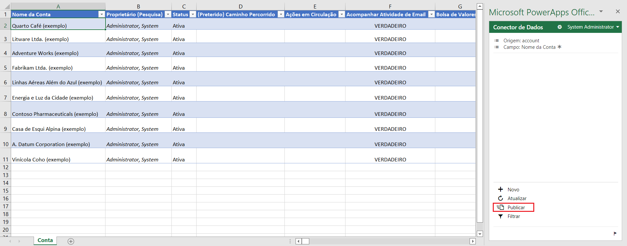Viewport: 627px width, 246px height.
Task: Close the PowerApps Office task pane
Action: (618, 11)
